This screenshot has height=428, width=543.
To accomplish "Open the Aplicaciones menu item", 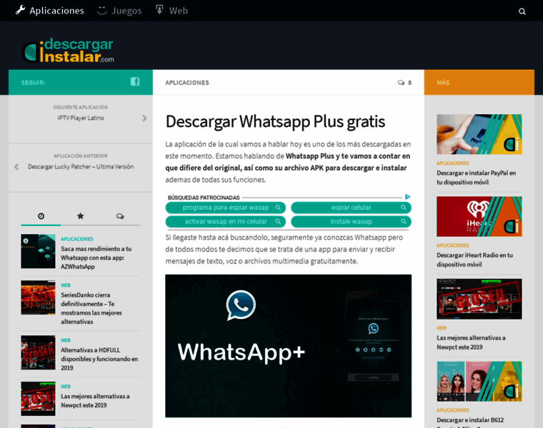I will click(50, 11).
